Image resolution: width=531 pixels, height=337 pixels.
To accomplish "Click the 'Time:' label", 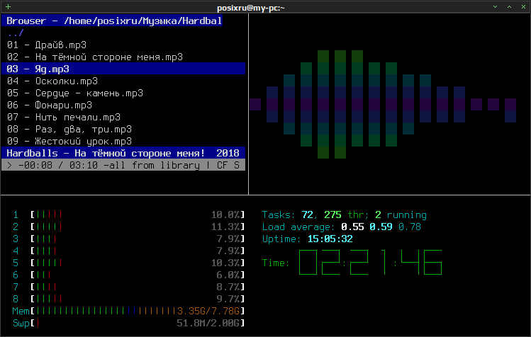I will click(276, 263).
